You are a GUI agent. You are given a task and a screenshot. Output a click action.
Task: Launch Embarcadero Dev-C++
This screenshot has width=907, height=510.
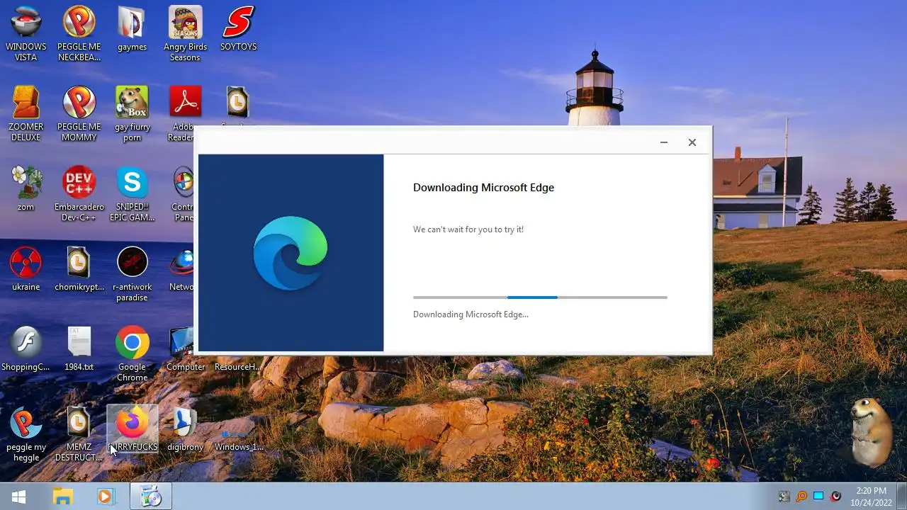pyautogui.click(x=79, y=194)
